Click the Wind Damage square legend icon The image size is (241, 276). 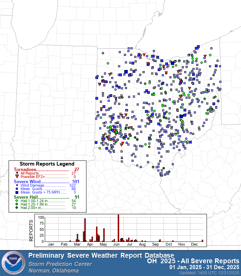17,185
